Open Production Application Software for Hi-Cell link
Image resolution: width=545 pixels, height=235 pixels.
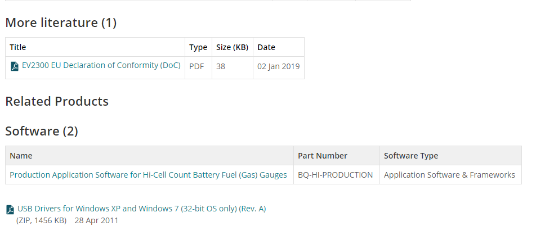(x=148, y=175)
